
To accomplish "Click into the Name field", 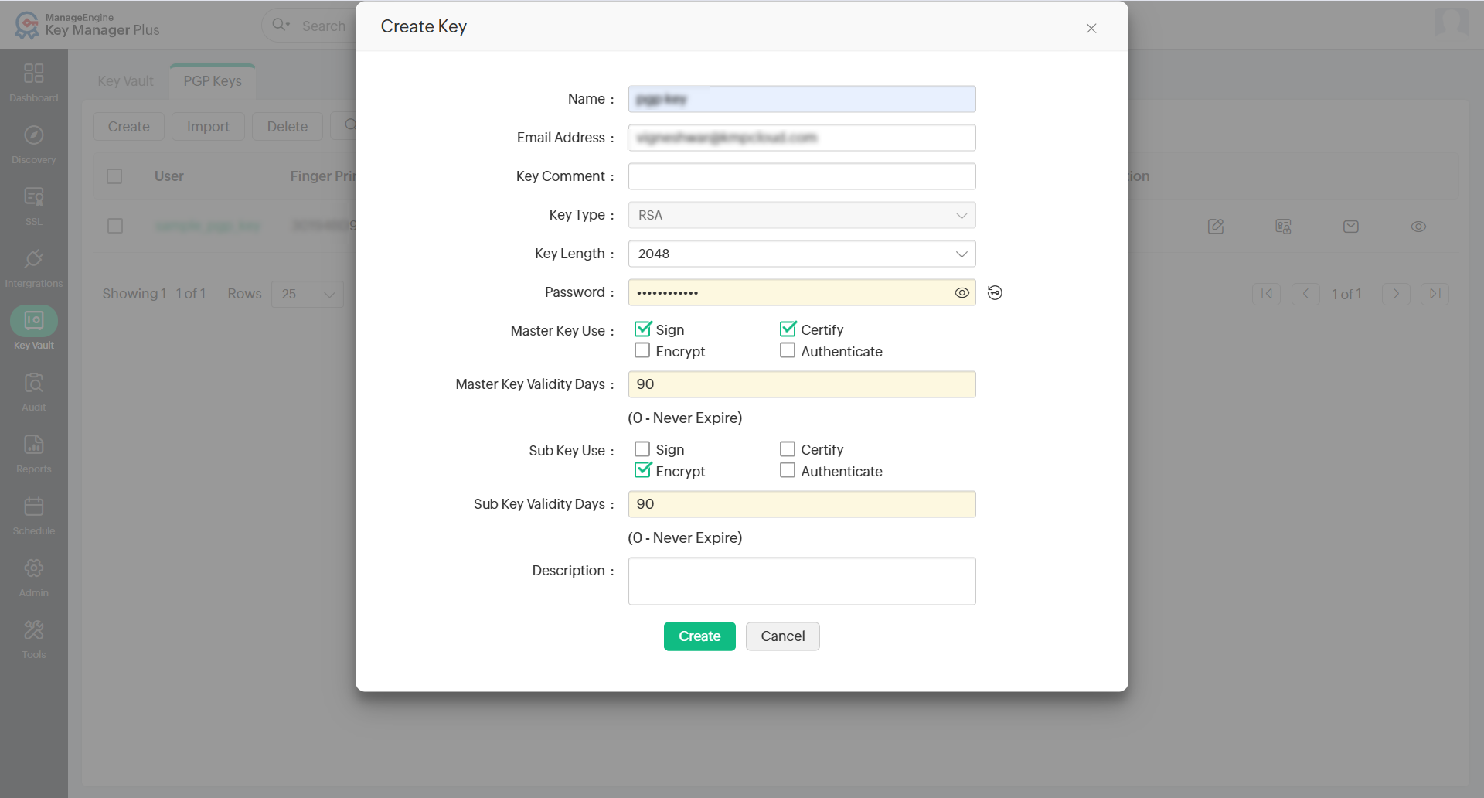I will [802, 99].
